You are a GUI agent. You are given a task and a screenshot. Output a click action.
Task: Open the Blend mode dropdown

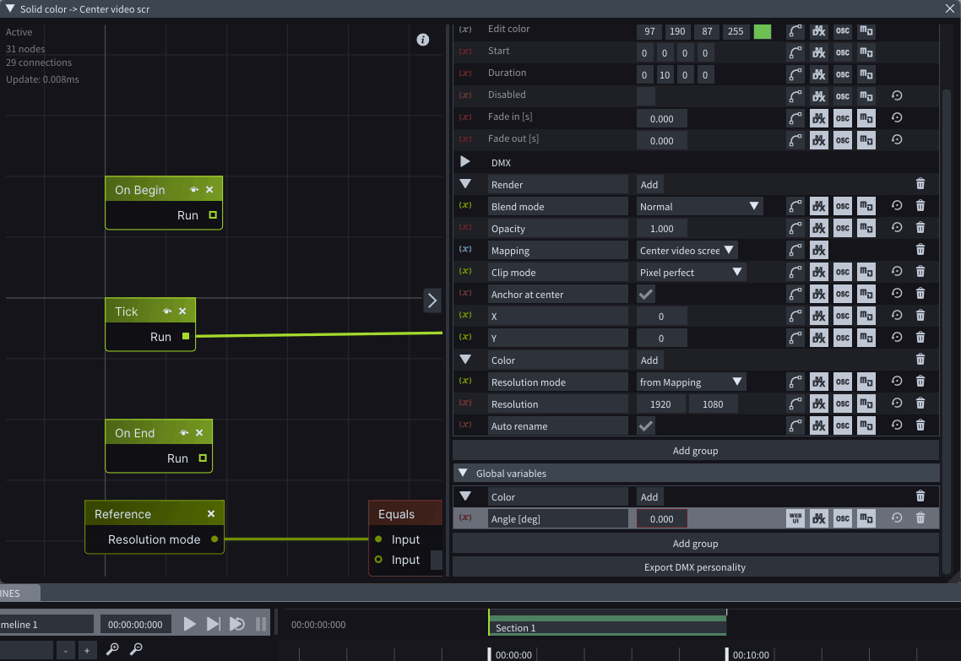[700, 207]
